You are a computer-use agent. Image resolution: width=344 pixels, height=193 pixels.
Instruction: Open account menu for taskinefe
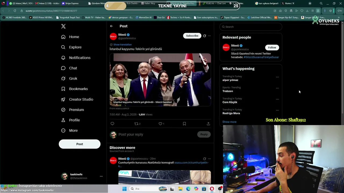pyautogui.click(x=101, y=176)
